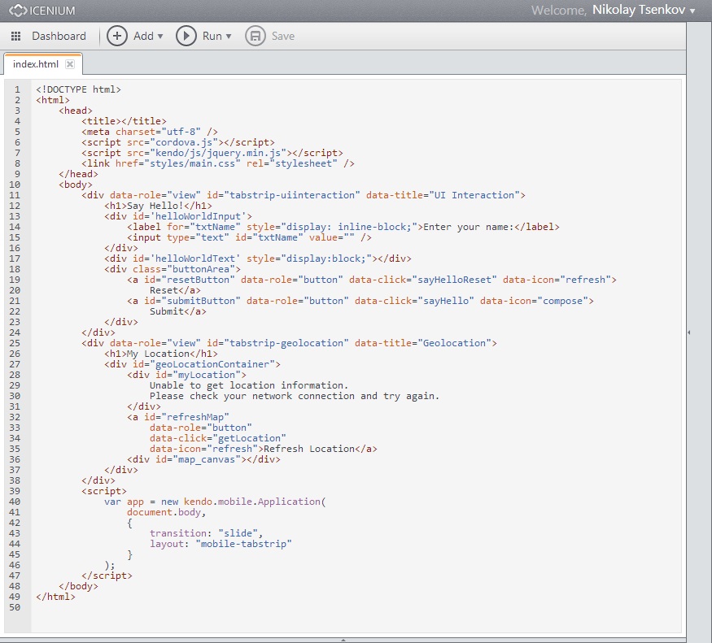This screenshot has height=643, width=712.
Task: Click the data-click="getLocation" line
Action: pos(218,438)
